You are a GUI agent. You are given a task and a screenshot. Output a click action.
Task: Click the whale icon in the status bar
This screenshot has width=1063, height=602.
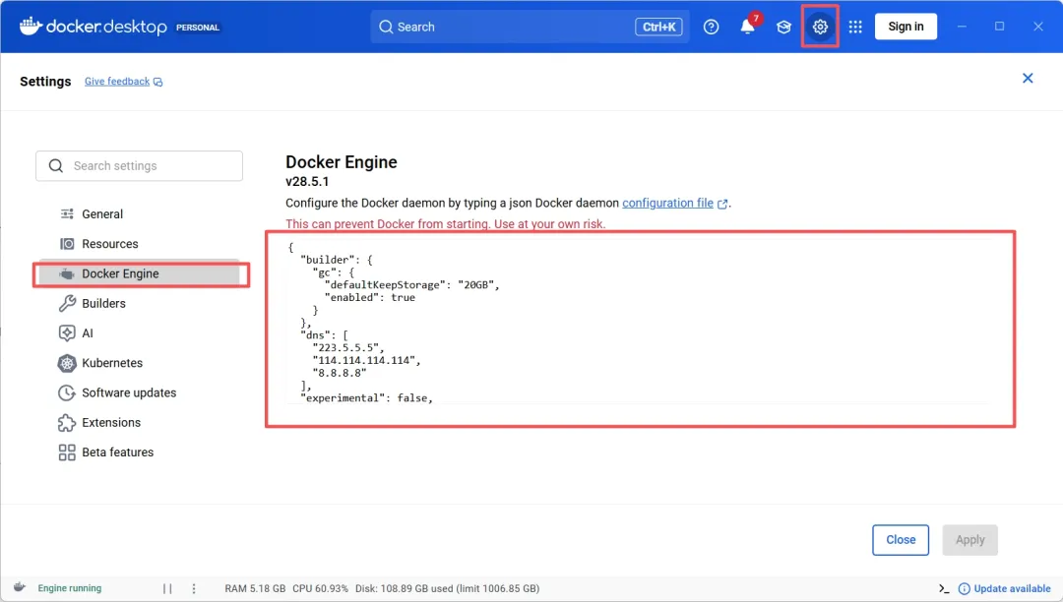tap(20, 587)
